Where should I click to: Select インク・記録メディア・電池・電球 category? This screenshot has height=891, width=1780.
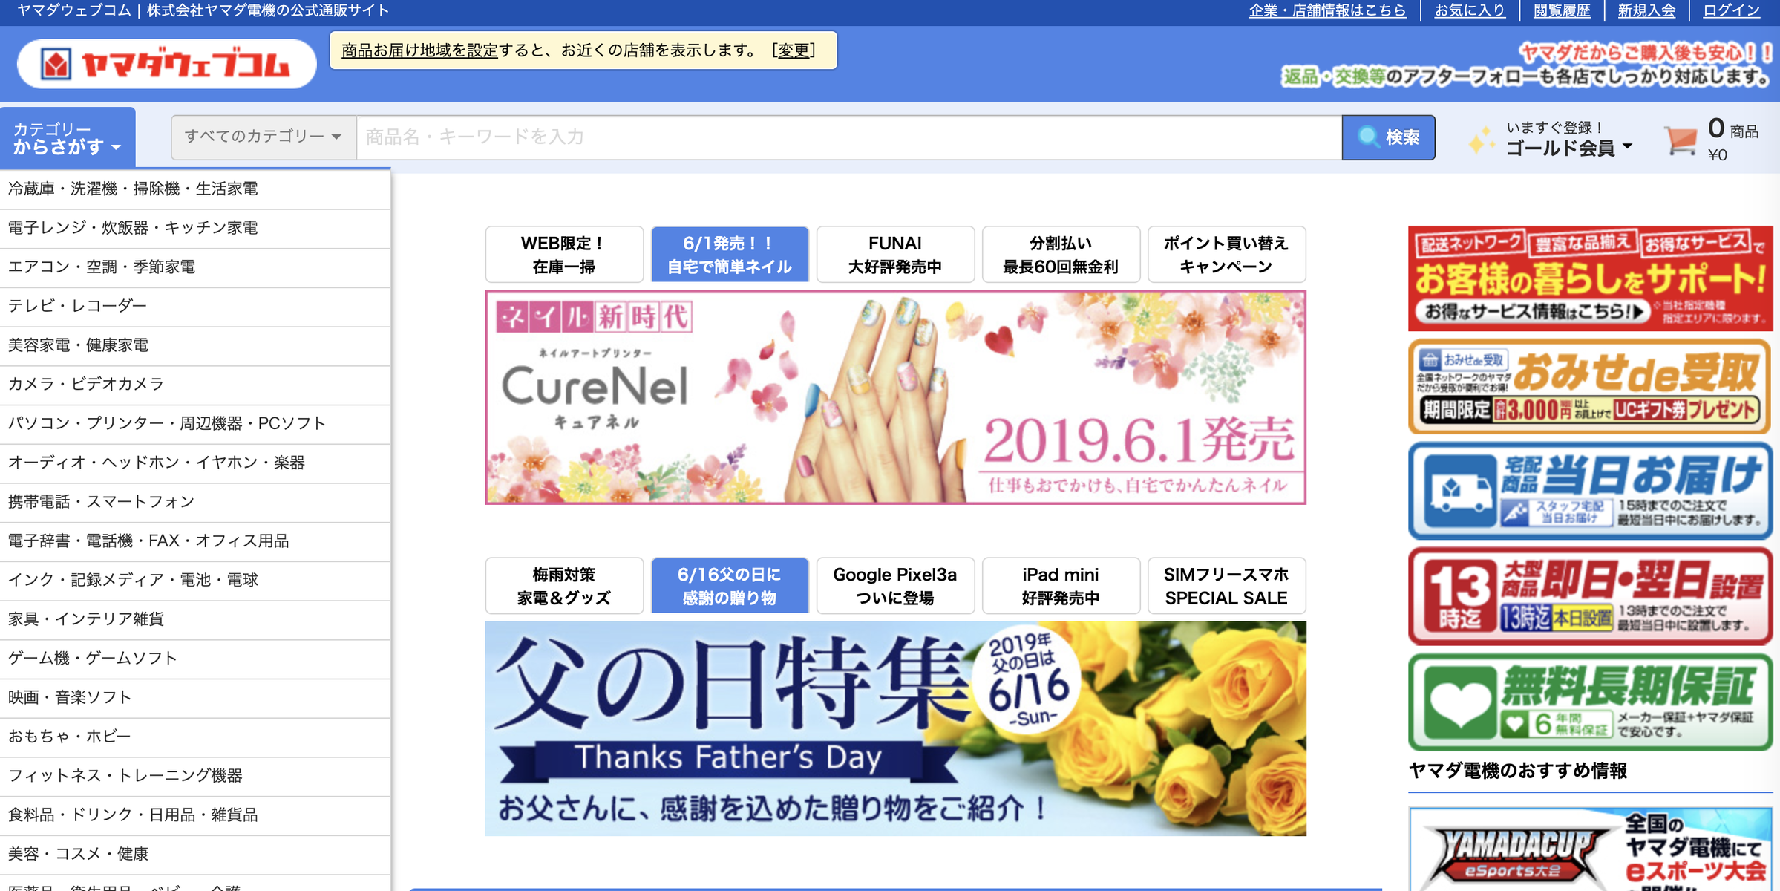coord(194,581)
